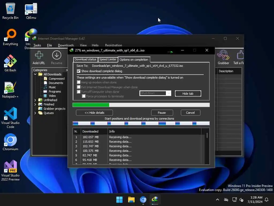Close the Categories panel
The height and width of the screenshot is (206, 274).
67,70
